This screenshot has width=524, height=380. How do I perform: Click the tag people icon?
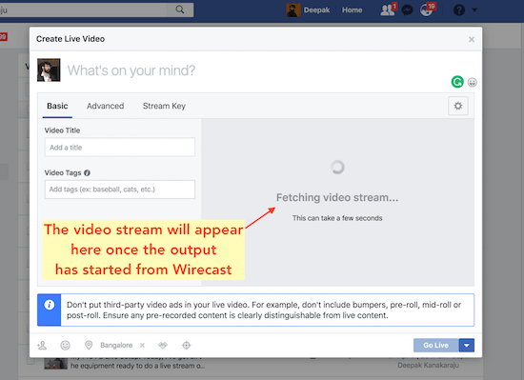42,346
